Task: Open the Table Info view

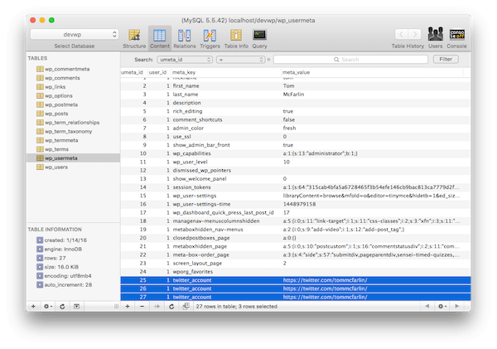Action: click(x=236, y=38)
